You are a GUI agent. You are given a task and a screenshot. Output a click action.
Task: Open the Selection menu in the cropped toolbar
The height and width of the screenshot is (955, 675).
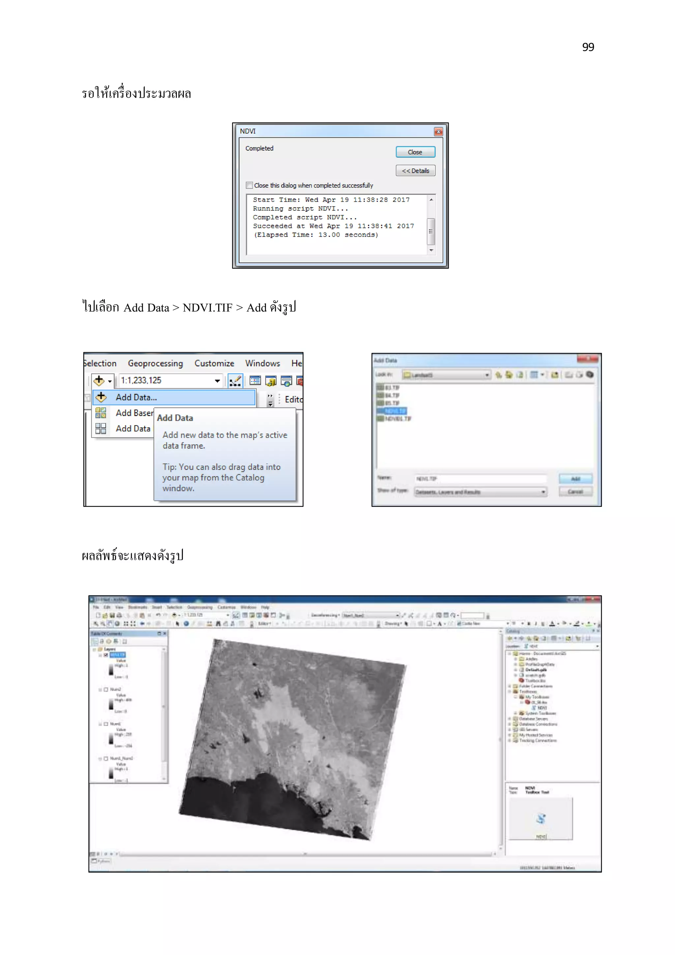(x=100, y=363)
